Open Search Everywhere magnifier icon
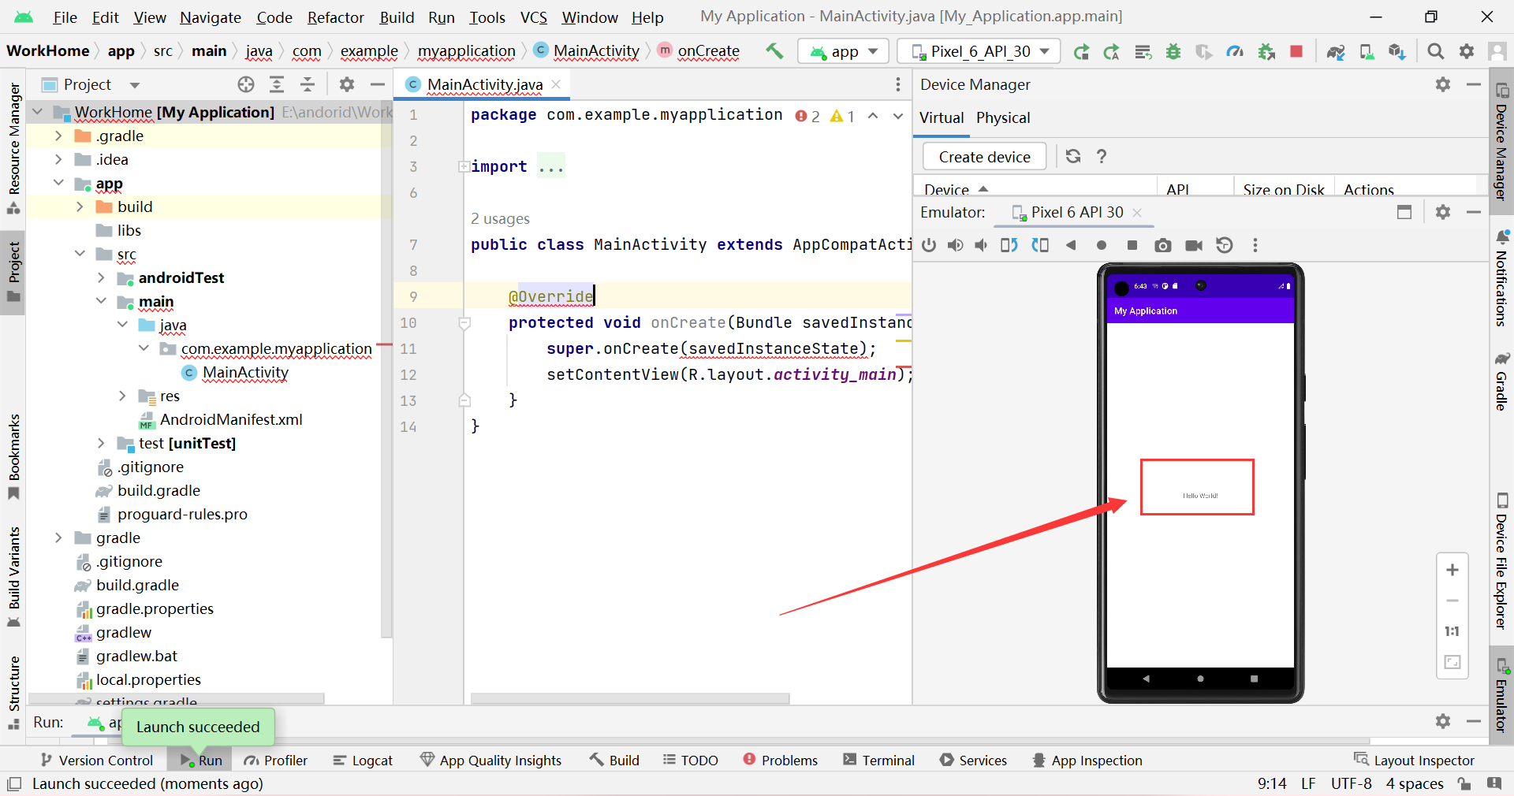The width and height of the screenshot is (1514, 796). click(1436, 51)
